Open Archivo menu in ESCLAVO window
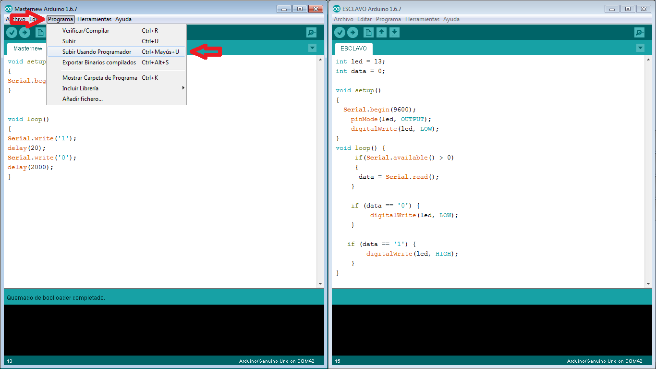 [x=343, y=19]
